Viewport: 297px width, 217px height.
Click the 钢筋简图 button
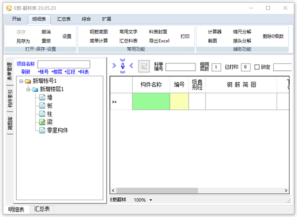pos(99,32)
